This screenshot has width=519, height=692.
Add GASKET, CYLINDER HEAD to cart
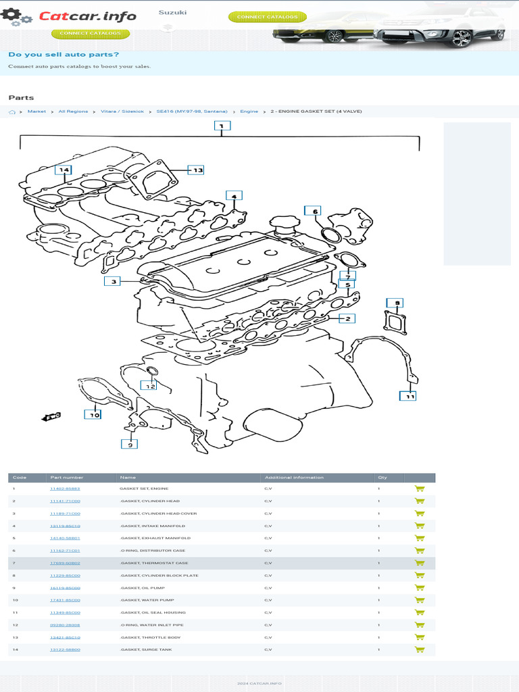tap(419, 501)
